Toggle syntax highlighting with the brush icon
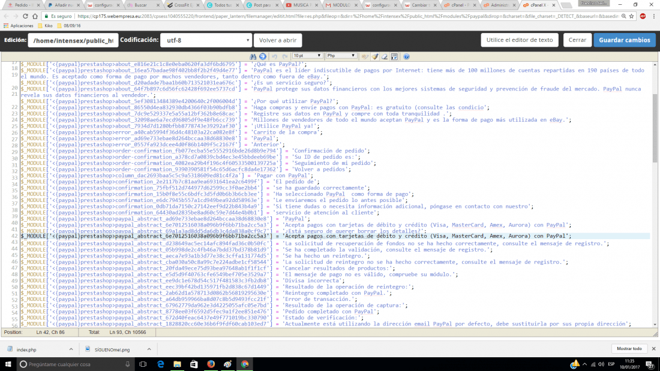This screenshot has height=371, width=660. 374,56
